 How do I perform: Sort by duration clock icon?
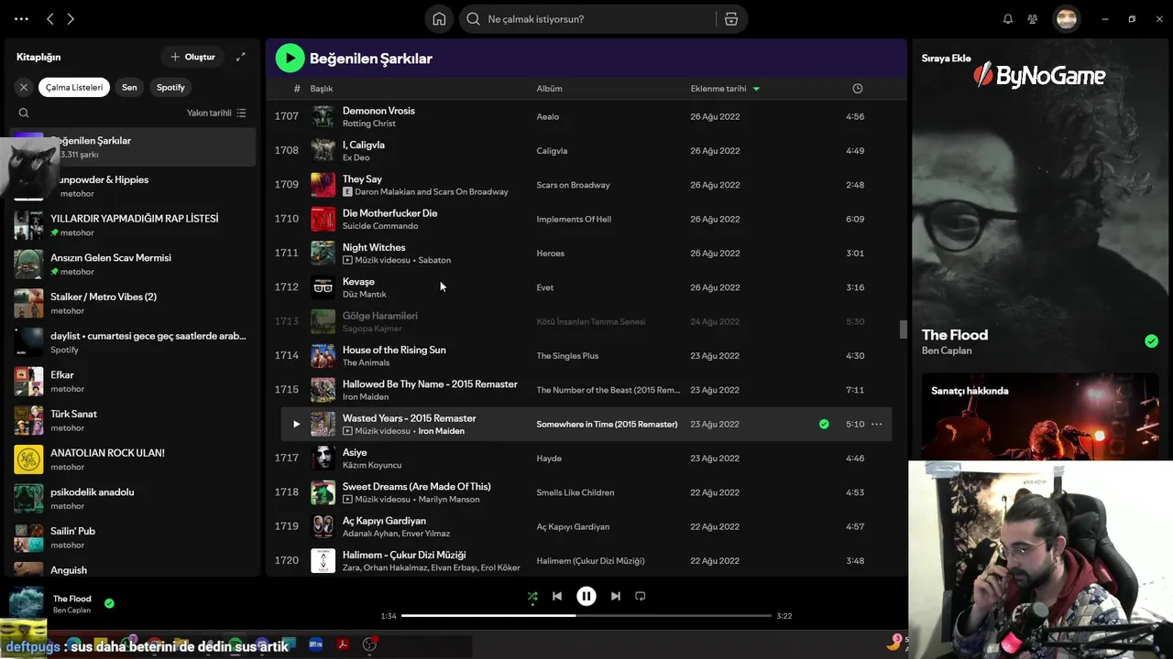[x=858, y=89]
